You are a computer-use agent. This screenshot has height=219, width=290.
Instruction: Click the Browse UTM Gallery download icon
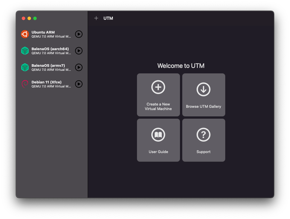point(203,89)
